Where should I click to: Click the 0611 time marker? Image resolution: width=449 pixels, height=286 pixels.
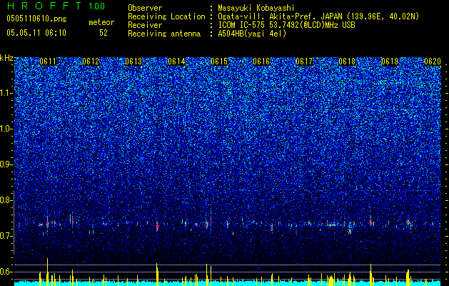pyautogui.click(x=48, y=61)
